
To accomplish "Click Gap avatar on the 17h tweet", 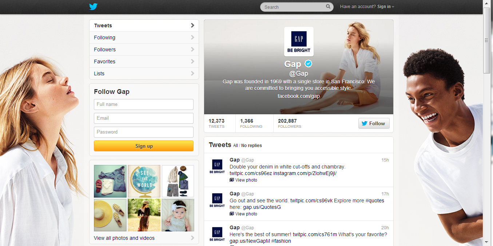I will [x=217, y=200].
